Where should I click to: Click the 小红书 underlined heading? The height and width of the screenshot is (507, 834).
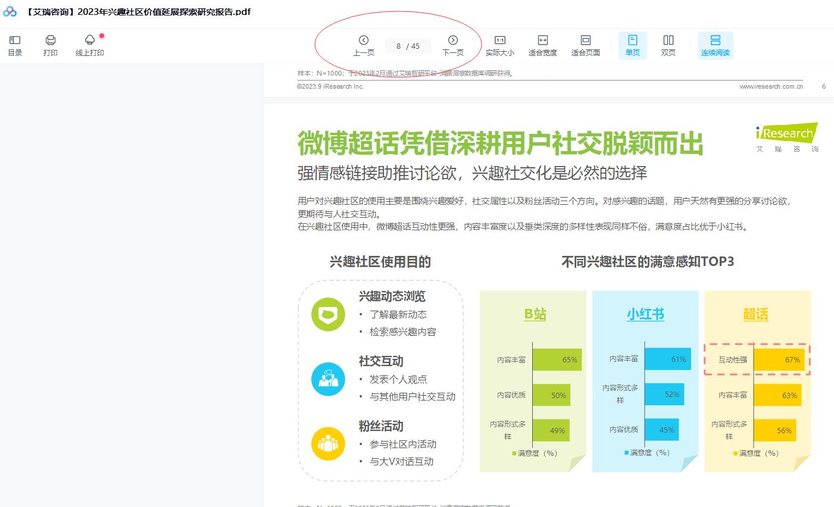coord(645,314)
